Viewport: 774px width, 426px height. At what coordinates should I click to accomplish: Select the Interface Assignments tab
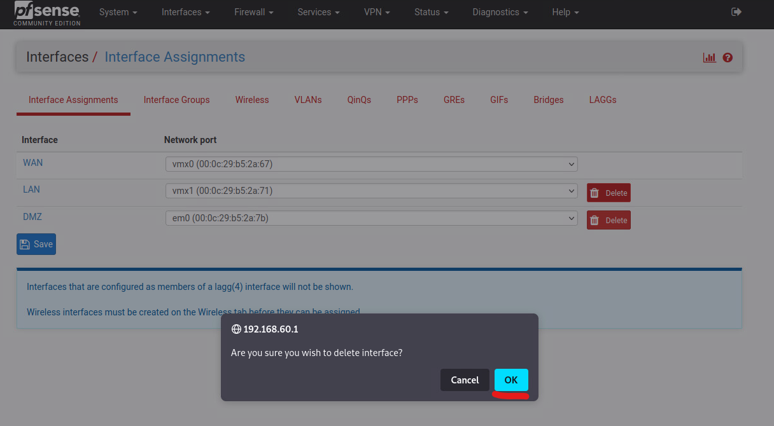click(73, 100)
